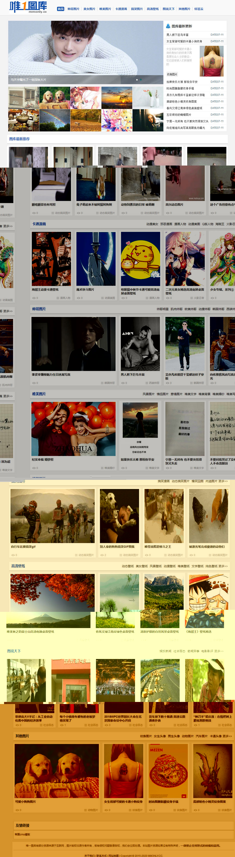
Task: Open the 海贼王动漫卡通壁纸 card image
Action: coord(51,259)
